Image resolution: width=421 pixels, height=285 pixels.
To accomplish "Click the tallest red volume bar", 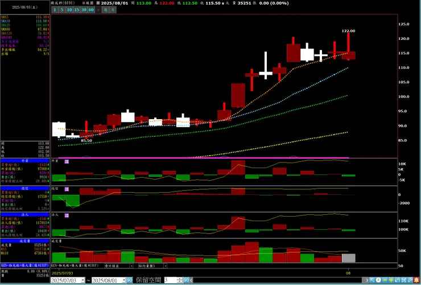I will click(252, 252).
